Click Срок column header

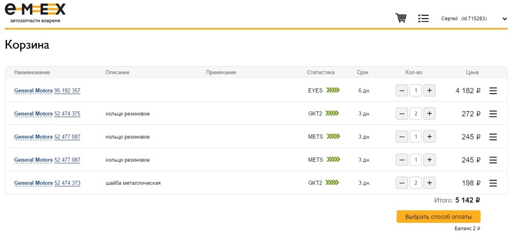point(362,72)
